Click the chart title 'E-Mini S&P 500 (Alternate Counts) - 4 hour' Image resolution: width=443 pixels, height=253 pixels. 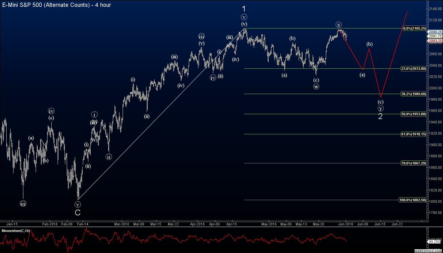[57, 5]
